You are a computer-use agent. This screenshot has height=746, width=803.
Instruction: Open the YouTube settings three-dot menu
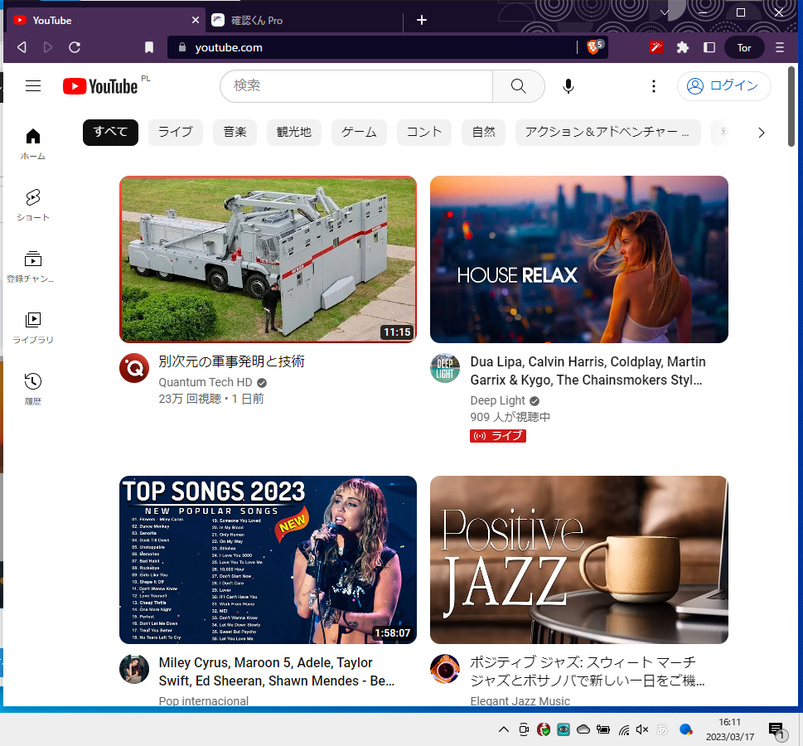pyautogui.click(x=654, y=86)
